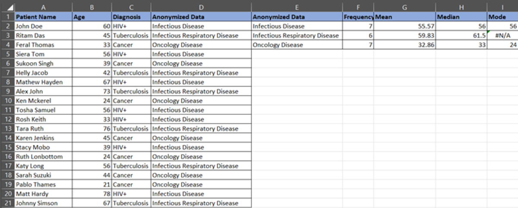Select row 10 header
The width and height of the screenshot is (518, 208).
tap(7, 101)
